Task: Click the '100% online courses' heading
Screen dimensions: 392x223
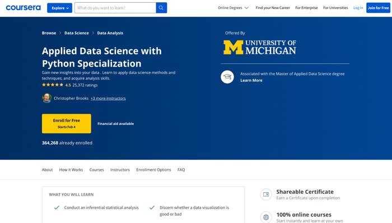Action: 304,215
